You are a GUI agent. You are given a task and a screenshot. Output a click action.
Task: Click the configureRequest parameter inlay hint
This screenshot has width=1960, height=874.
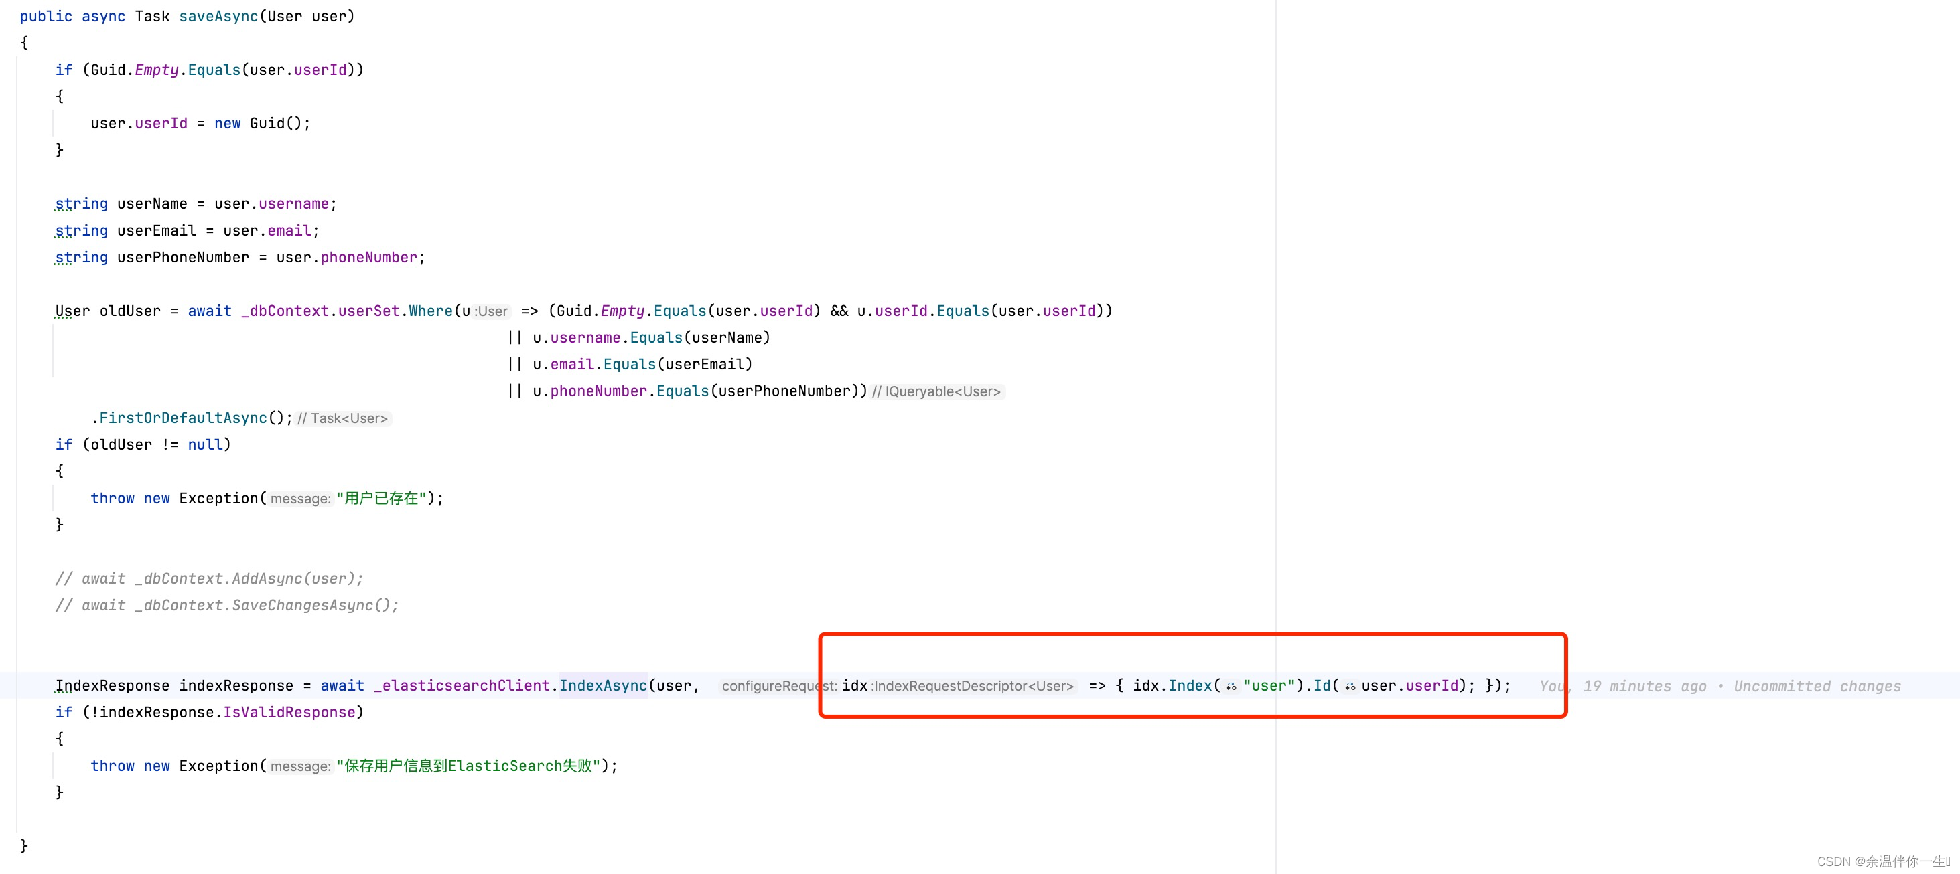(778, 686)
